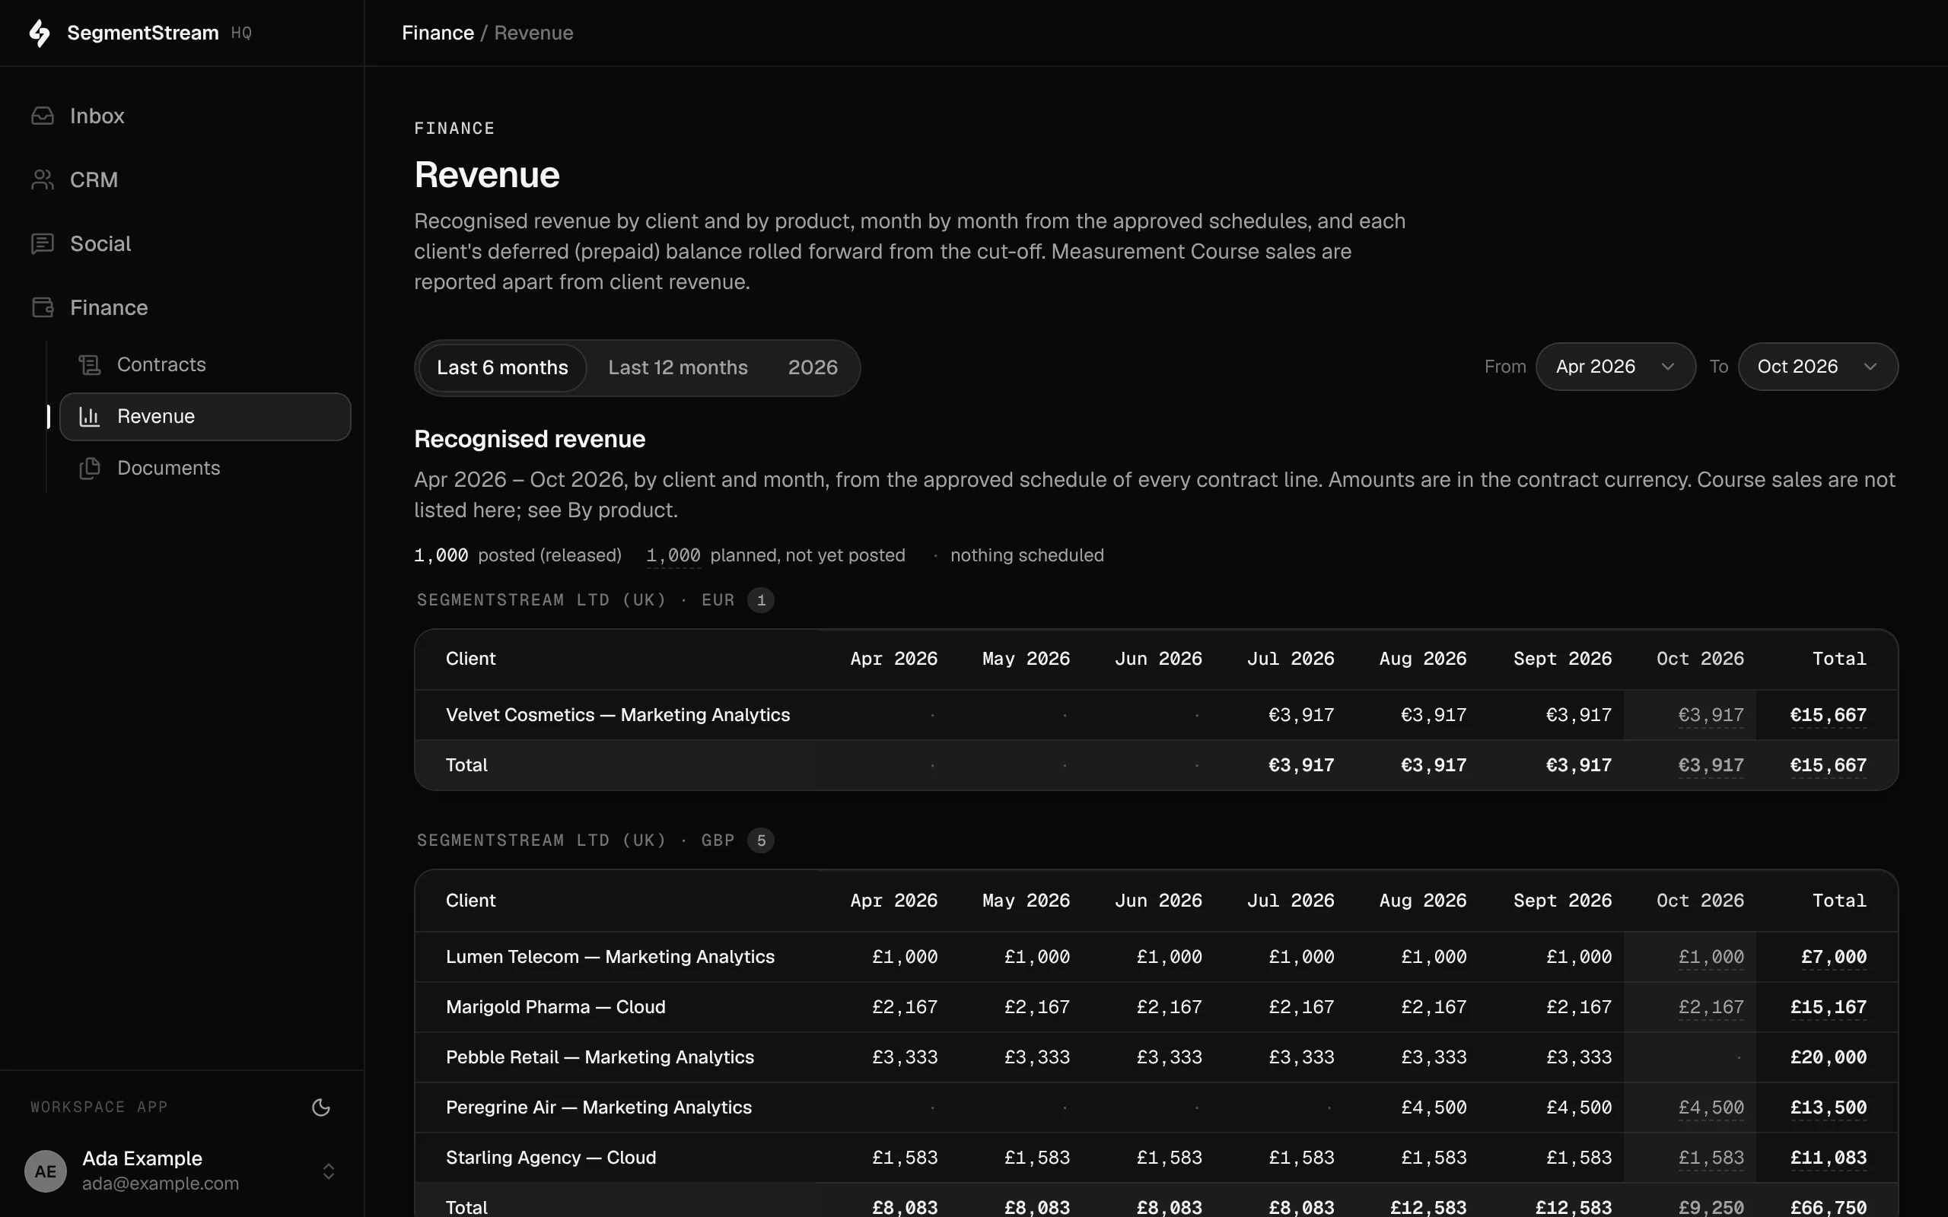Open the To month dropdown Oct 2026
Image resolution: width=1948 pixels, height=1217 pixels.
point(1818,367)
